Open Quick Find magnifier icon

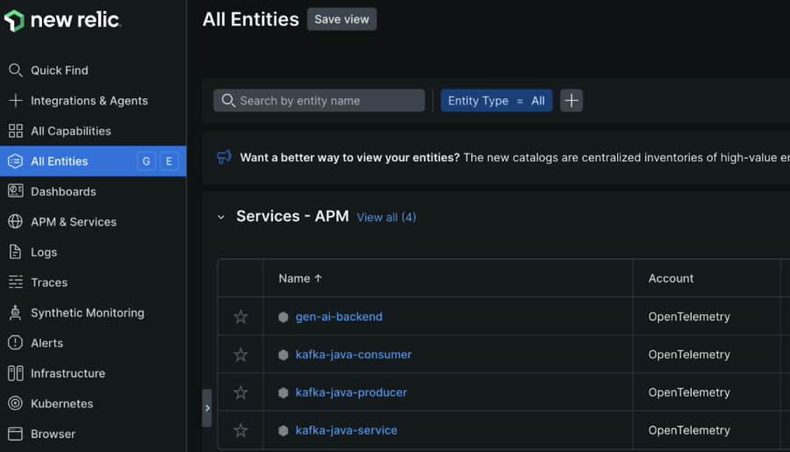tap(16, 70)
